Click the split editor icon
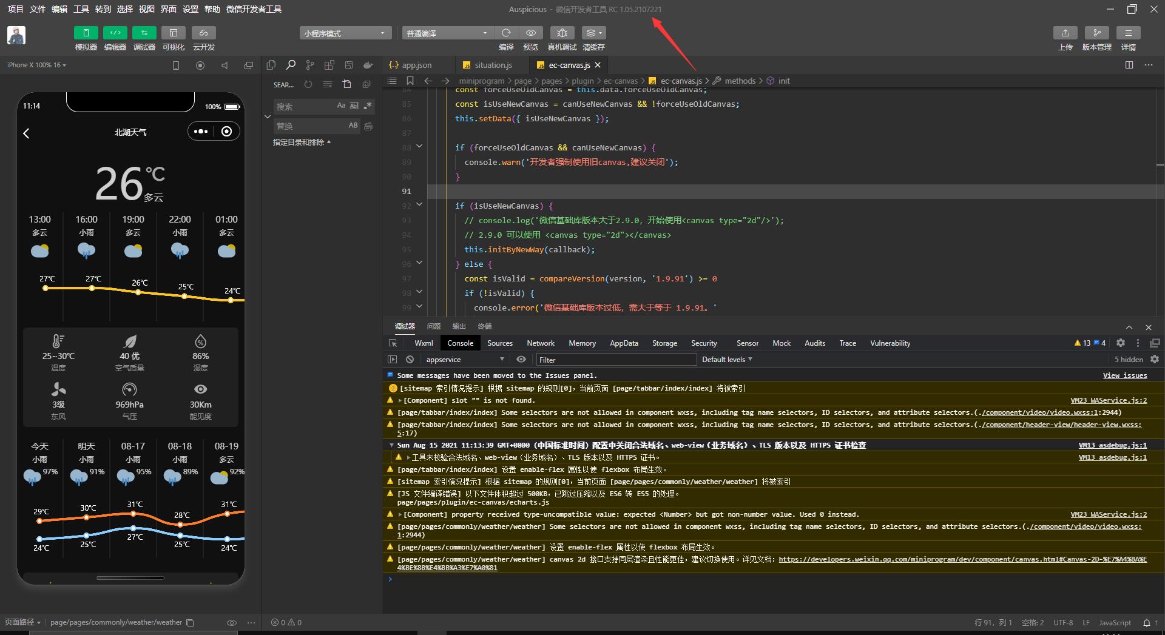This screenshot has height=635, width=1165. coord(1129,65)
